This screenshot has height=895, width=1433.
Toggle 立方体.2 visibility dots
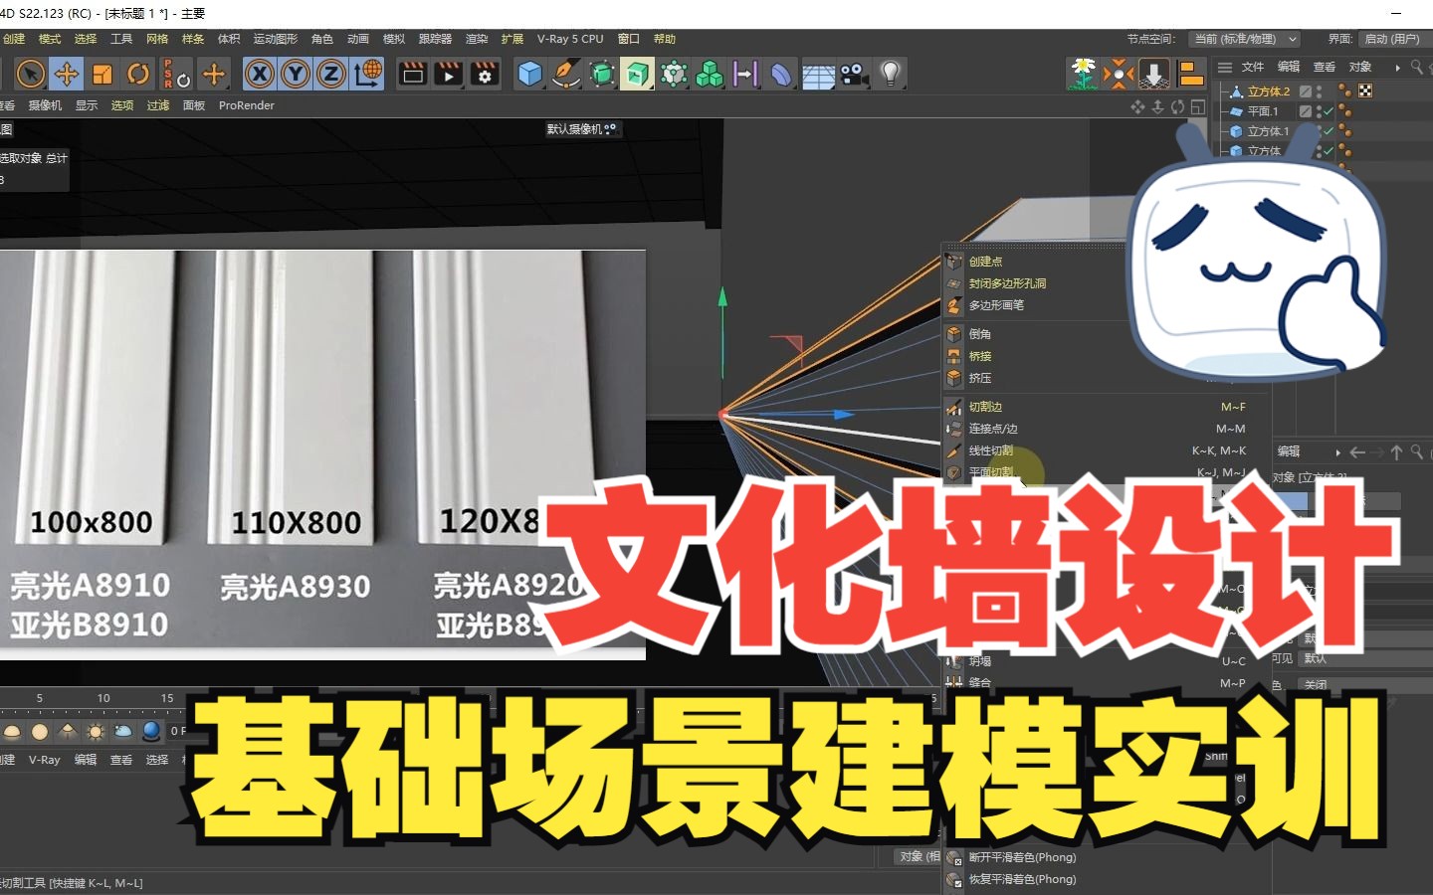[x=1320, y=91]
